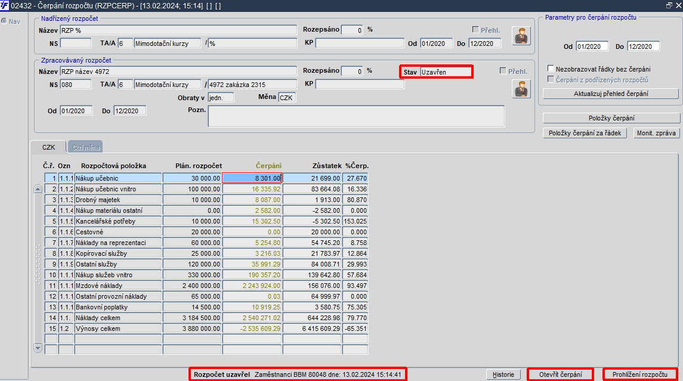This screenshot has height=381, width=683.
Task: Click the Pozn. note text field
Action: tap(356, 116)
